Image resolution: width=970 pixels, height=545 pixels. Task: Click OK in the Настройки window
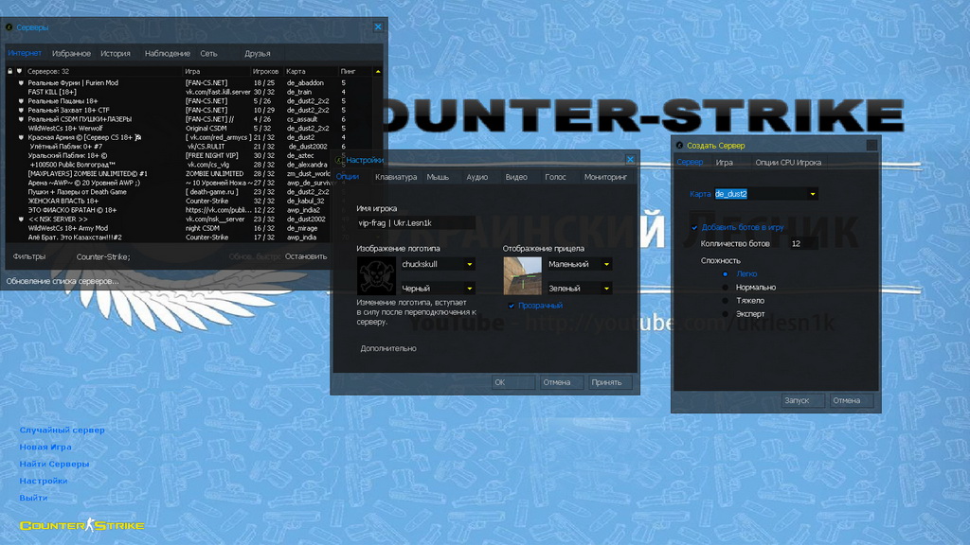coord(513,382)
